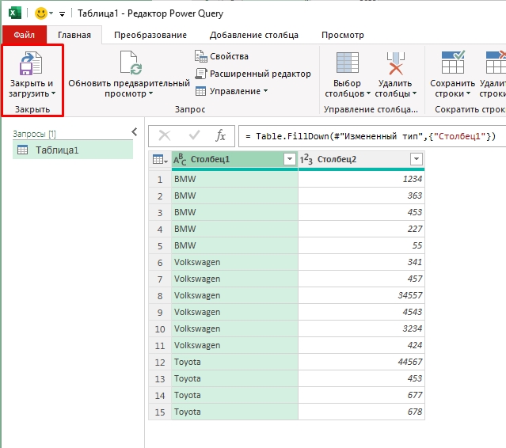The height and width of the screenshot is (448, 506).
Task: Select the cell with value 55
Action: pos(361,246)
